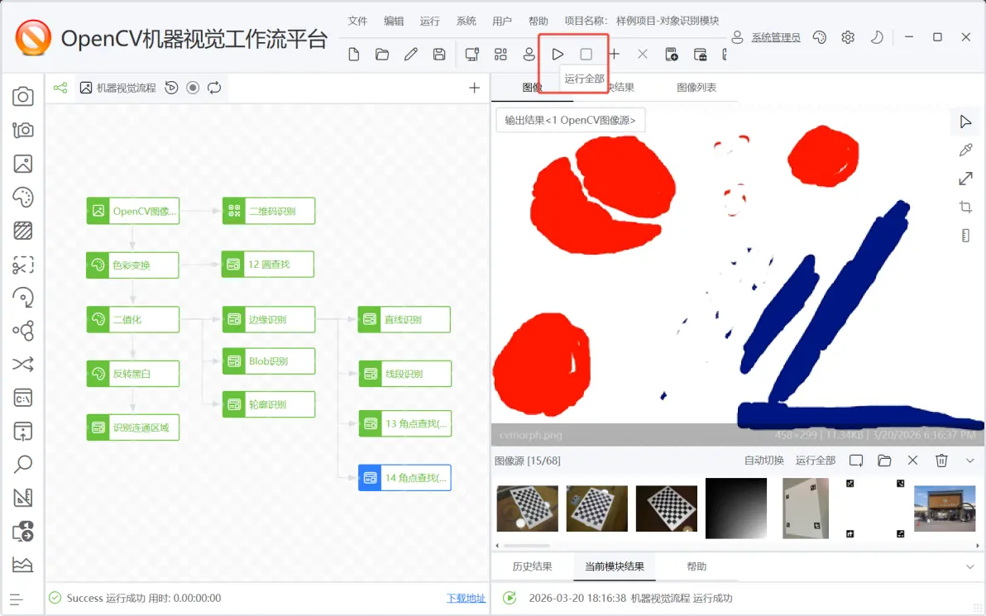Click the skin/theme palette icon near user
The image size is (986, 616).
tap(820, 38)
